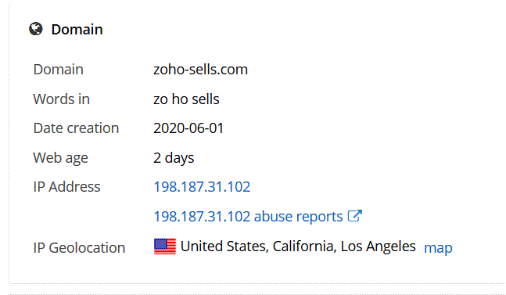The height and width of the screenshot is (295, 506).
Task: Click the 'United States, California, Los Angeles' text
Action: [298, 246]
